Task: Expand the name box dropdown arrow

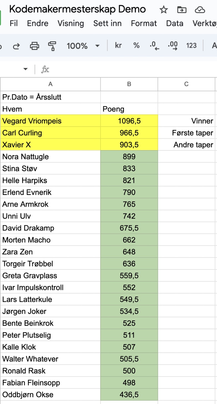Action: coord(25,69)
